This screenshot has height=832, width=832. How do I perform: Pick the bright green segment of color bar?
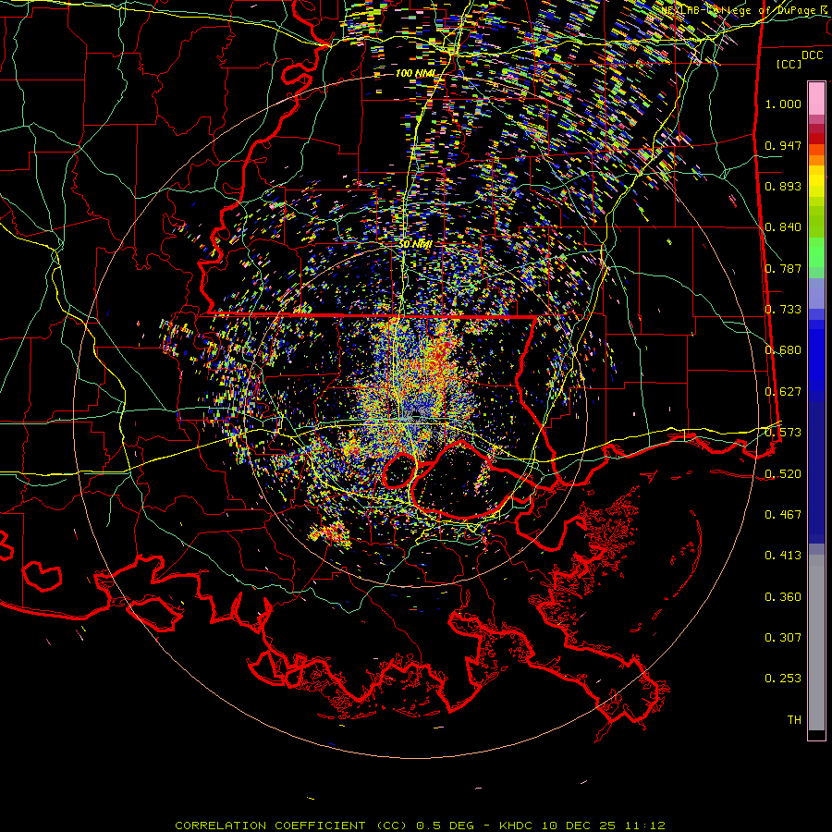pos(816,252)
